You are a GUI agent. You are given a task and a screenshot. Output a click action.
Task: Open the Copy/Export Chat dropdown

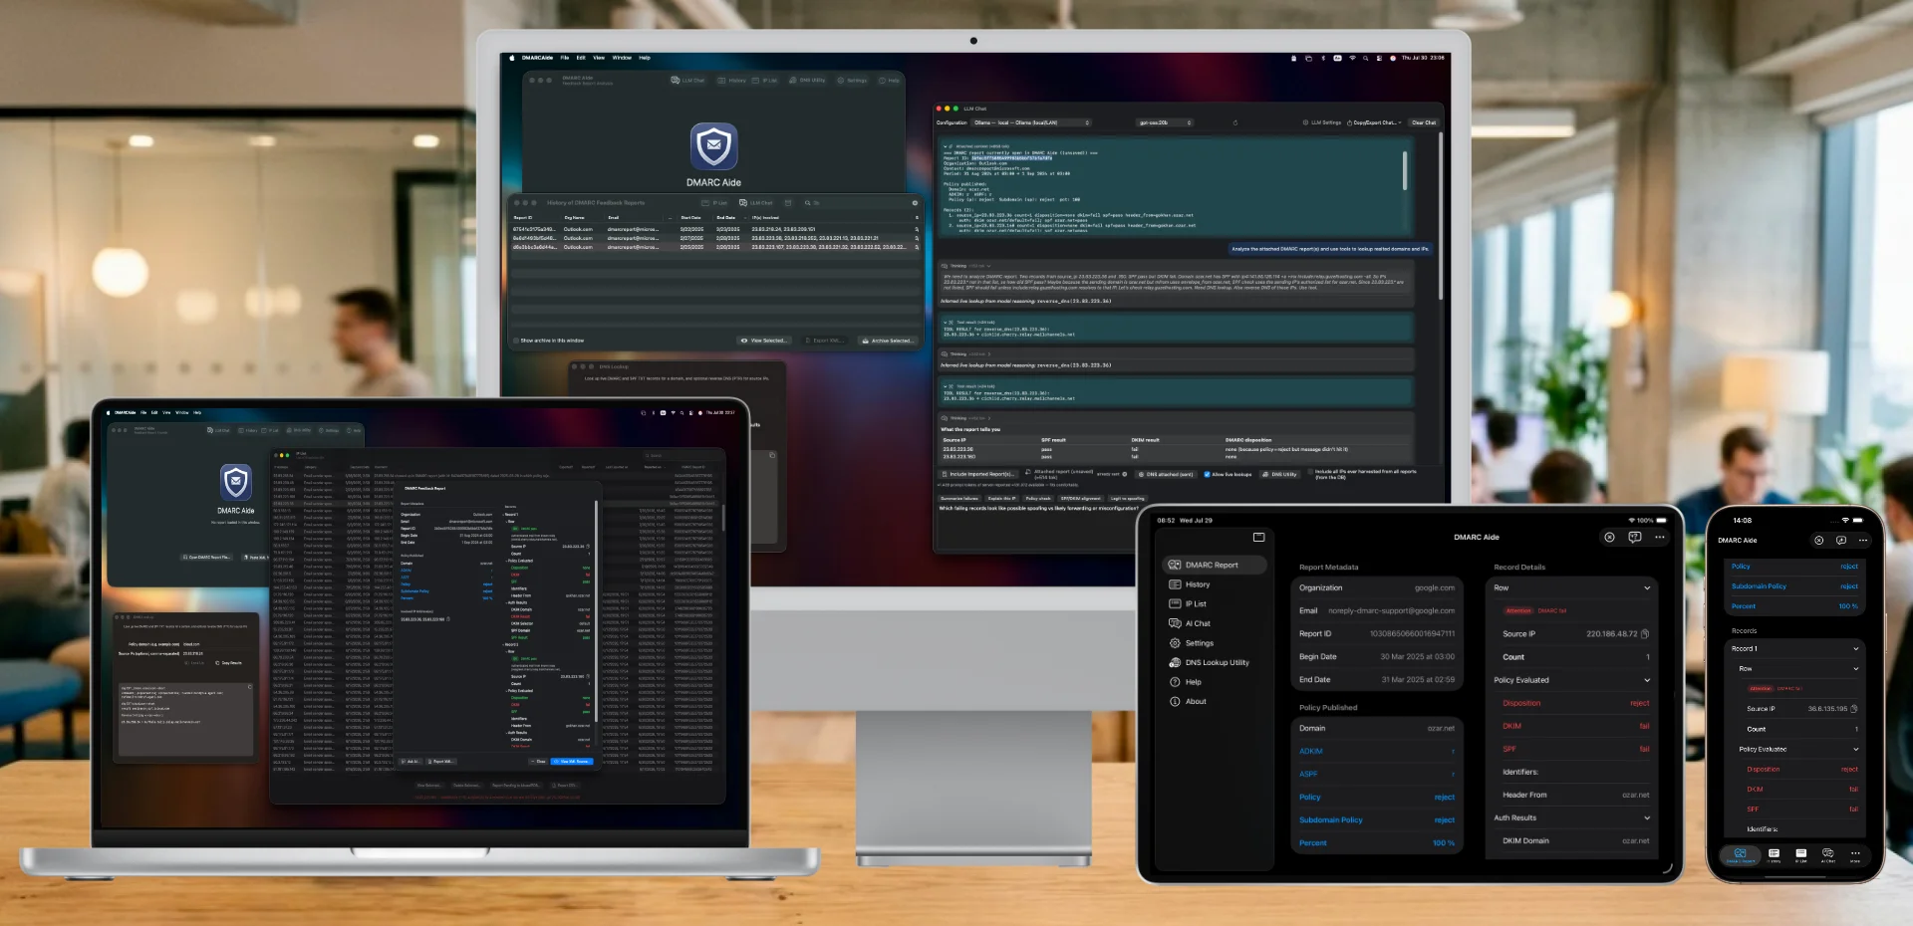point(1374,122)
